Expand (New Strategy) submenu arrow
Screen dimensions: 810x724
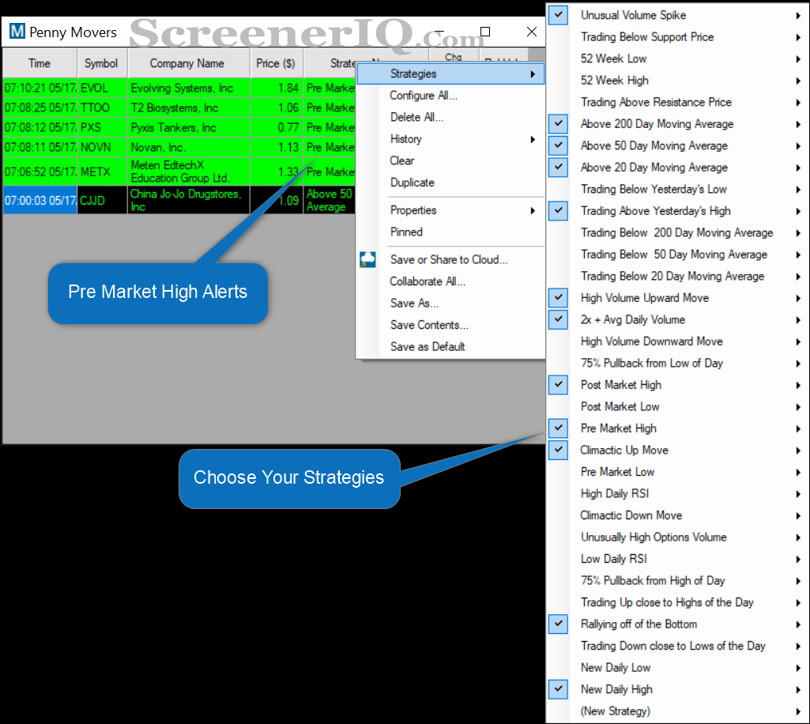(798, 711)
